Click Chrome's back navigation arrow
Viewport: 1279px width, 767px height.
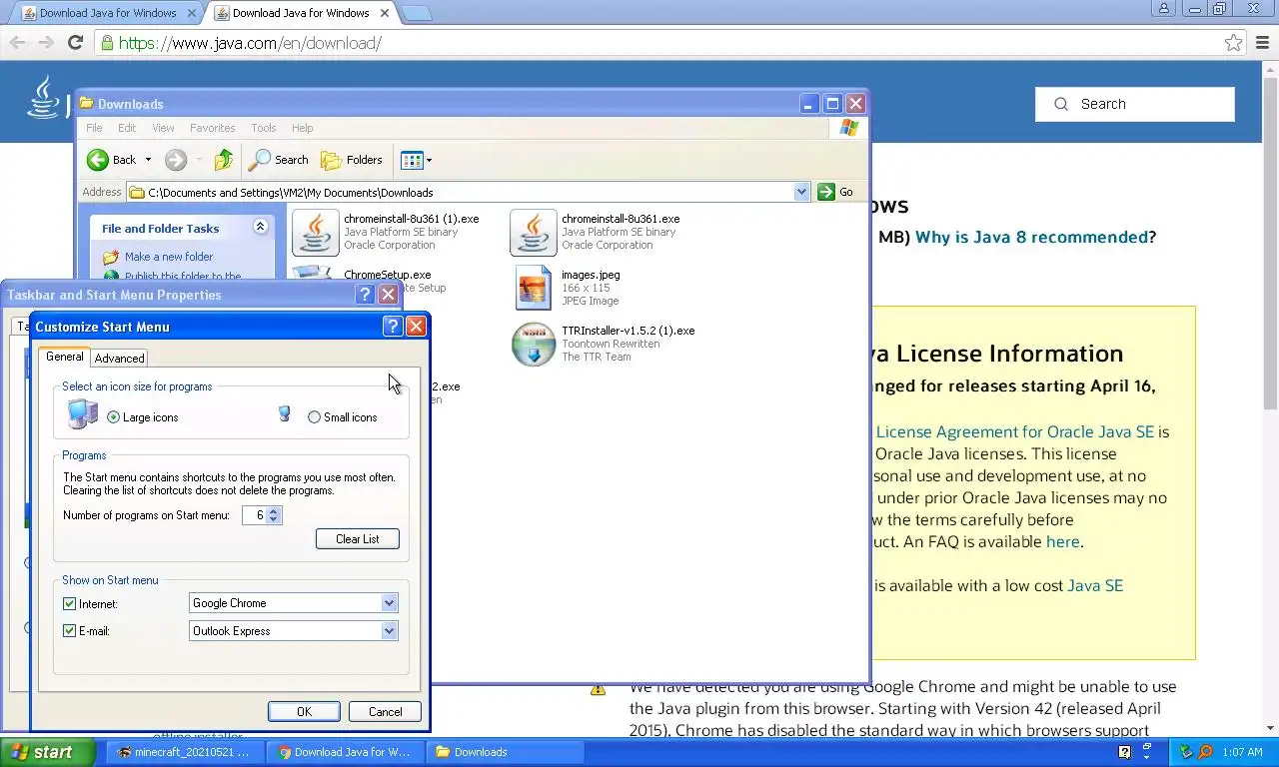(x=17, y=43)
